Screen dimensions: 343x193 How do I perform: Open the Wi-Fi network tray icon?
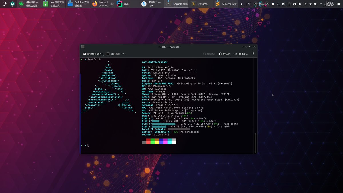click(310, 4)
